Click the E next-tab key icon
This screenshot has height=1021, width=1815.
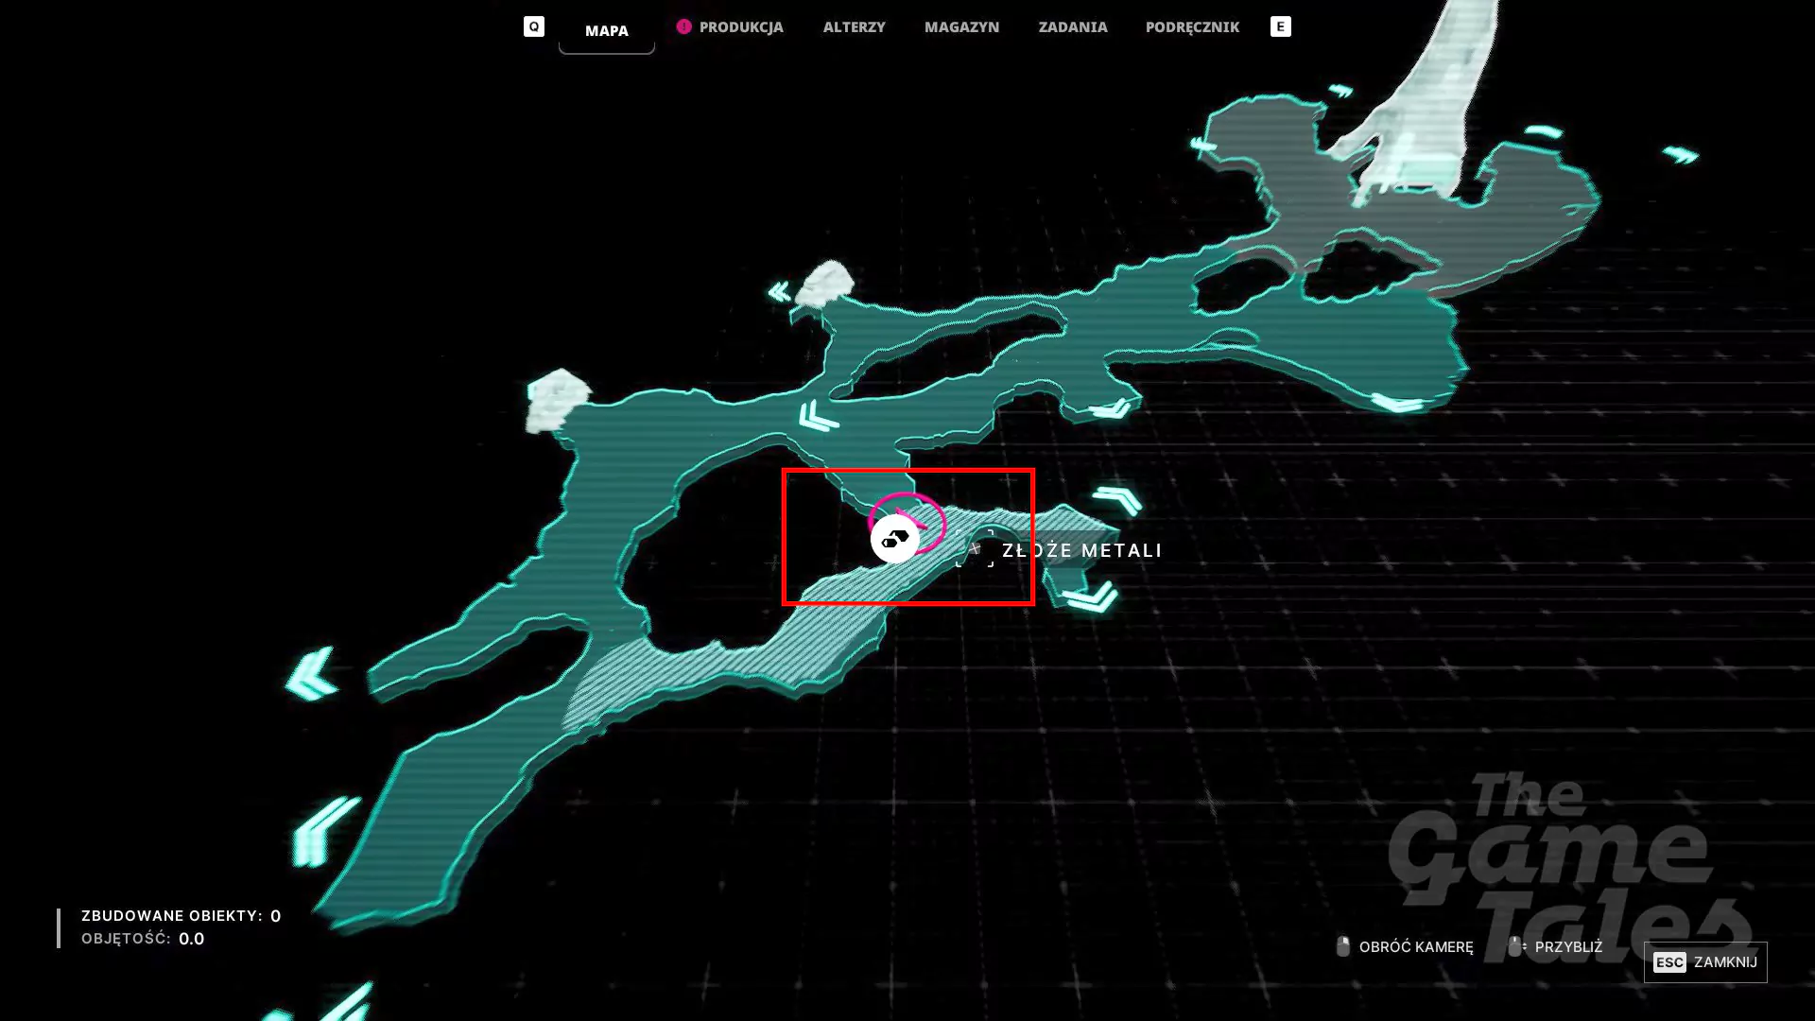1280,26
